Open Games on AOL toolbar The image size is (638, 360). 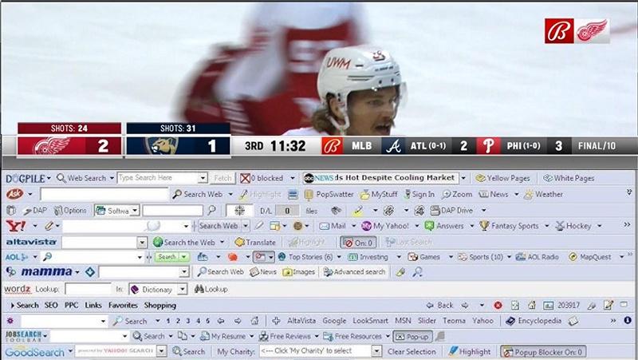coord(424,257)
